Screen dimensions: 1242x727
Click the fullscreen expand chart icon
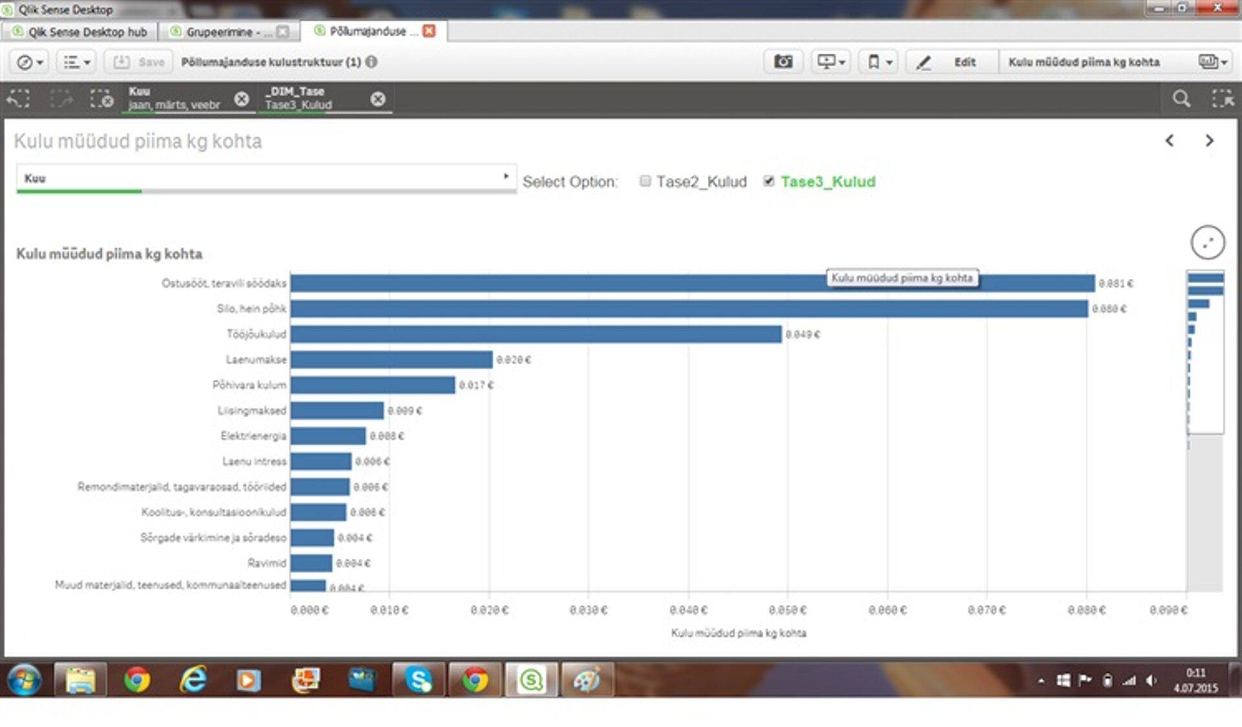point(1207,243)
